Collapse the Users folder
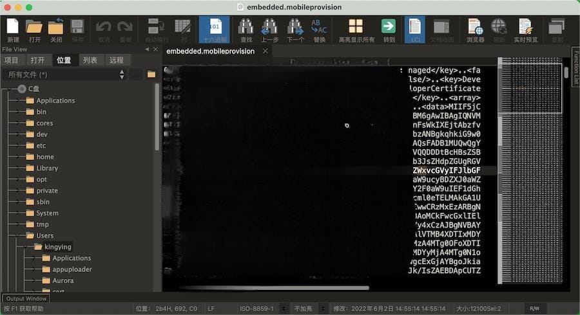This screenshot has height=315, width=580. click(16, 236)
